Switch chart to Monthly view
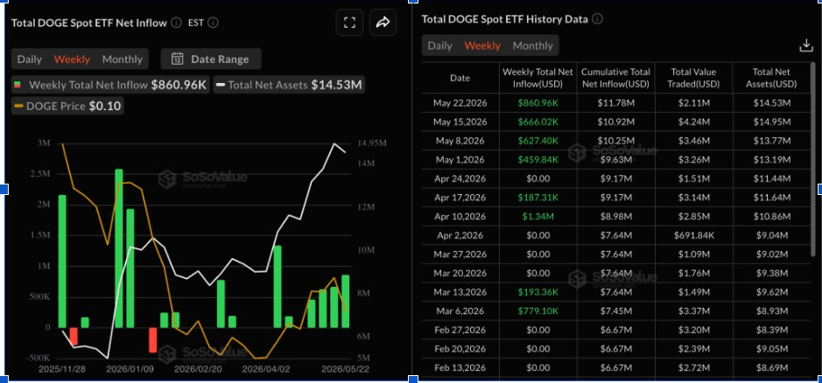822x383 pixels. pyautogui.click(x=123, y=59)
